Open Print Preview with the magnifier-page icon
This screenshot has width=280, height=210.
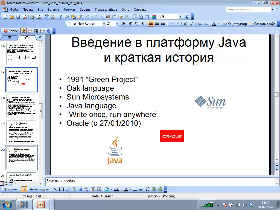39,17
